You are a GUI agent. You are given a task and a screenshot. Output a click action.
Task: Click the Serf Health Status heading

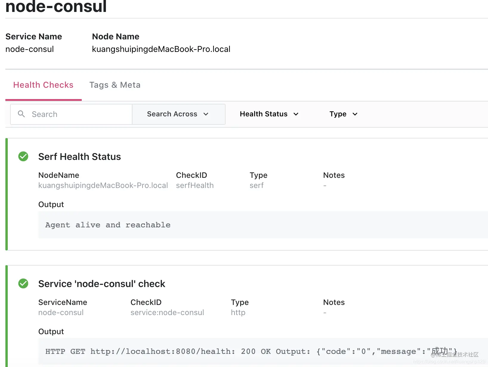(x=80, y=157)
